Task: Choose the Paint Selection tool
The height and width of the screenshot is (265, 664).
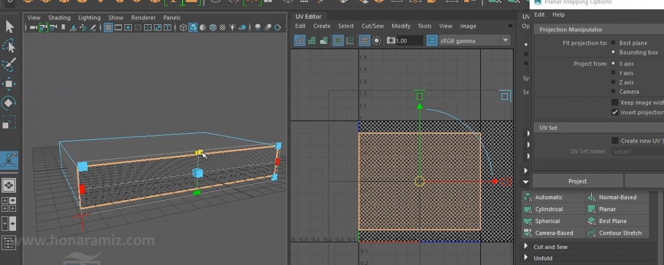Action: (x=9, y=65)
